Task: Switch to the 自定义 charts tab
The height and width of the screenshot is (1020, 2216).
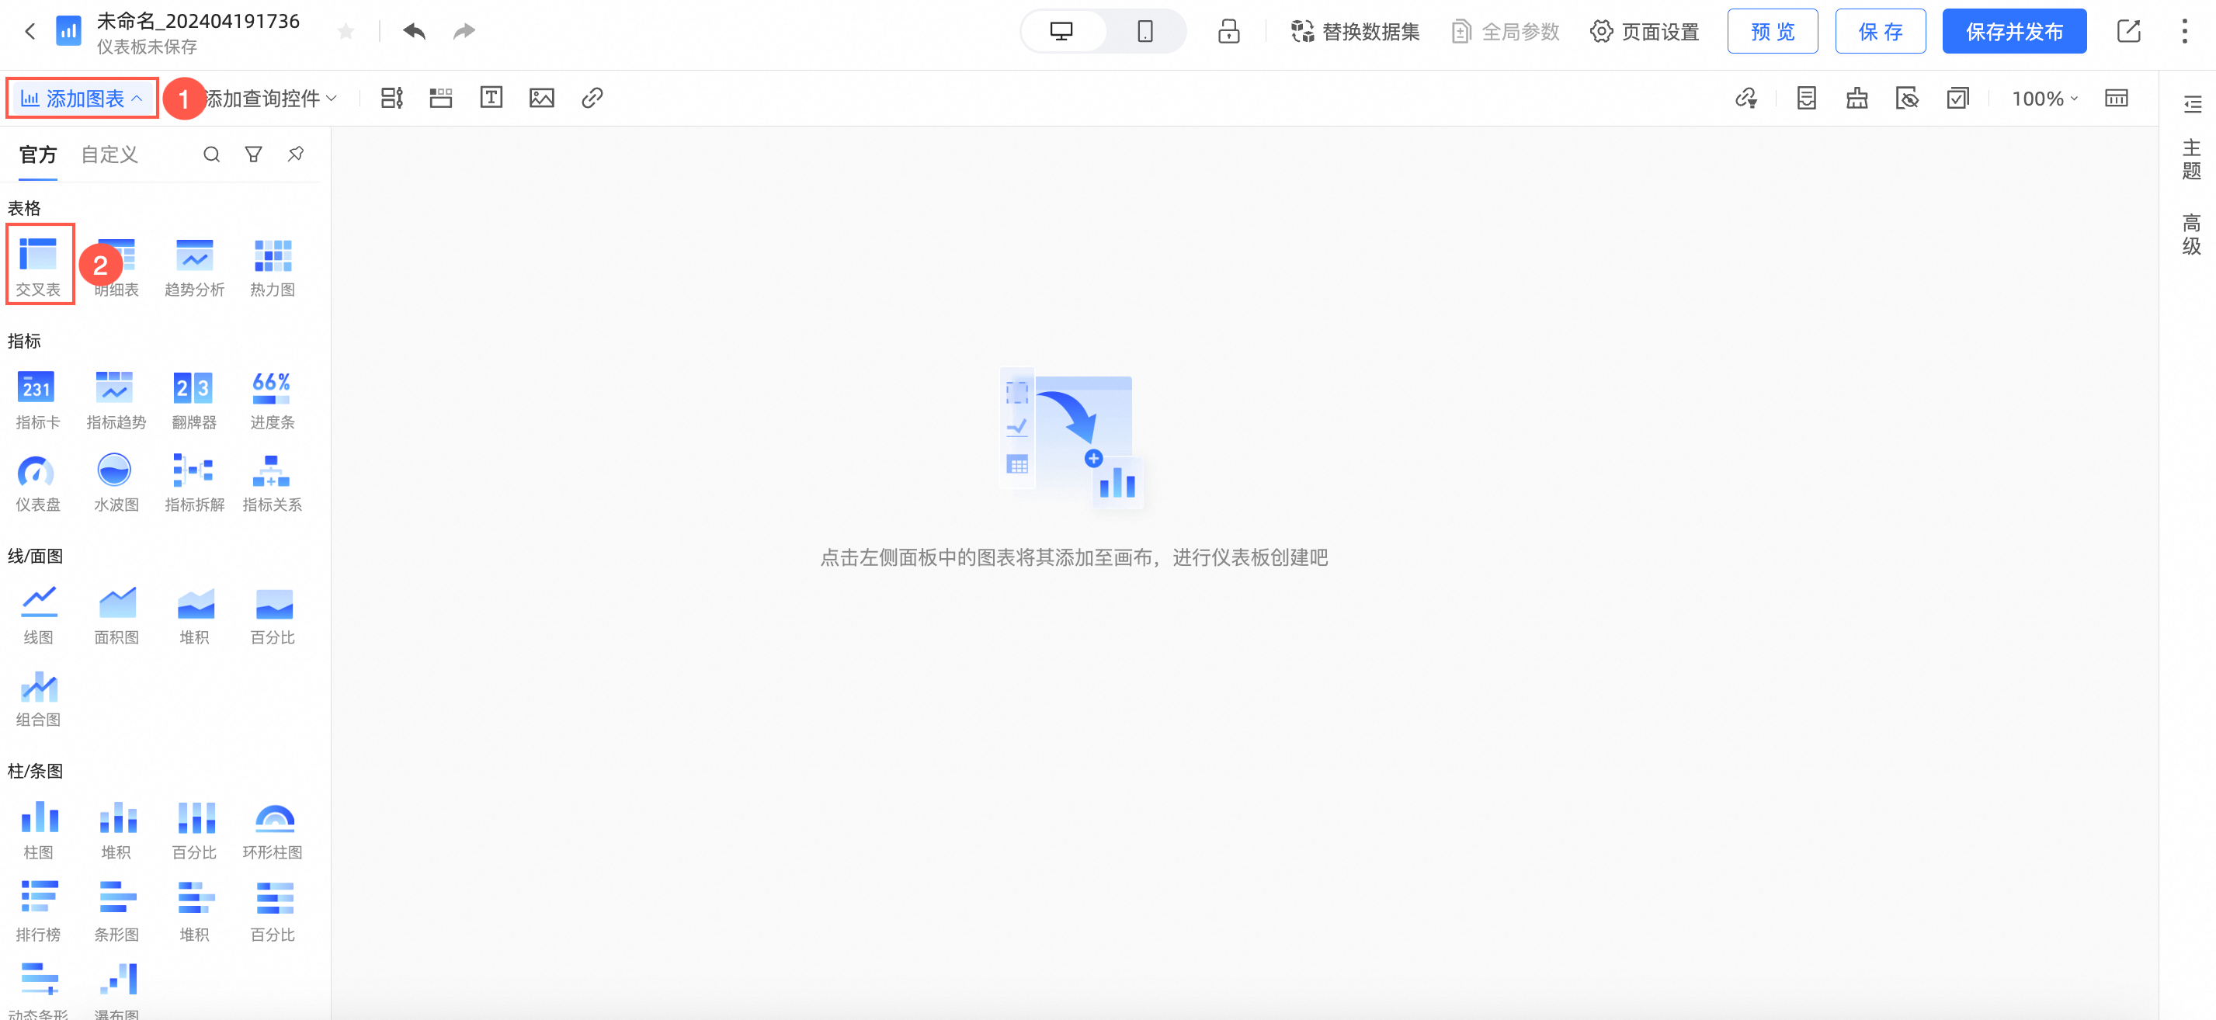Action: (109, 154)
